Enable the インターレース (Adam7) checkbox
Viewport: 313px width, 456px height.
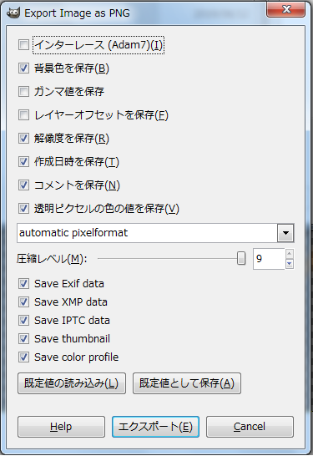coord(23,45)
